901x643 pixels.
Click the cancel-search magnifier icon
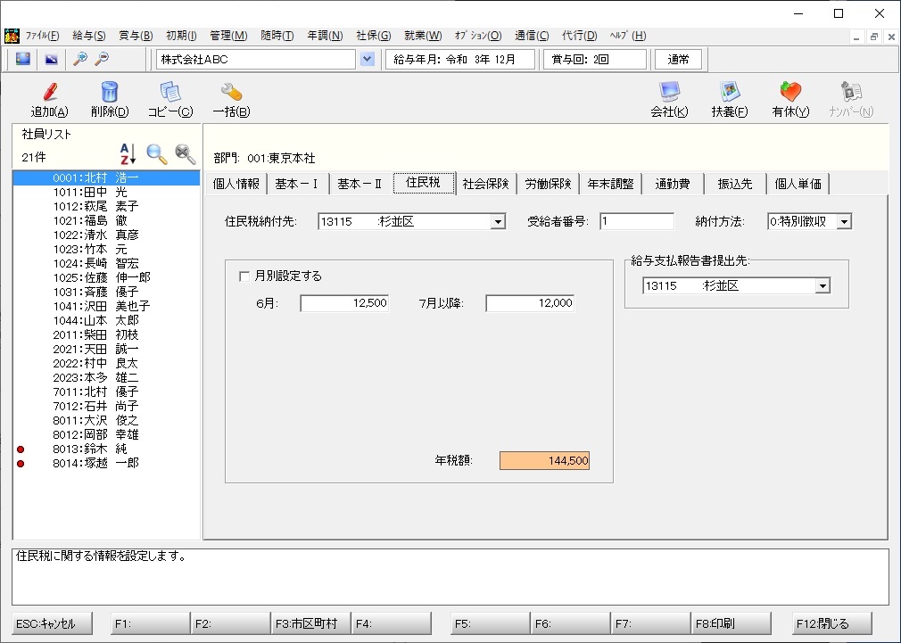tap(185, 154)
